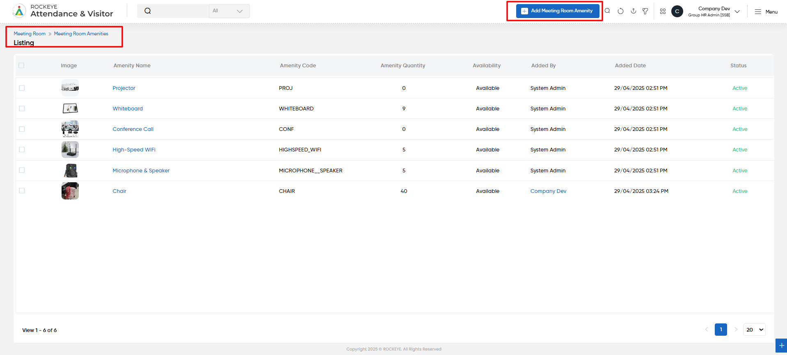Image resolution: width=787 pixels, height=355 pixels.
Task: Open the Meeting Room Amenities breadcrumb link
Action: tap(81, 34)
